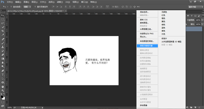
Task: Open the 基本功能 workspace dropdown
Action: [195, 7]
